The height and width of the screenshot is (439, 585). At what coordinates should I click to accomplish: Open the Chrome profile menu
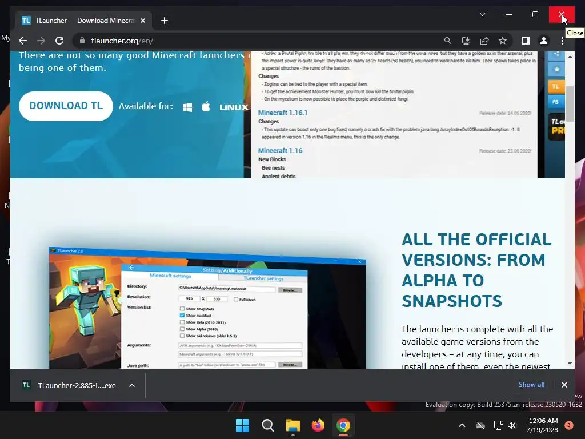pos(544,41)
